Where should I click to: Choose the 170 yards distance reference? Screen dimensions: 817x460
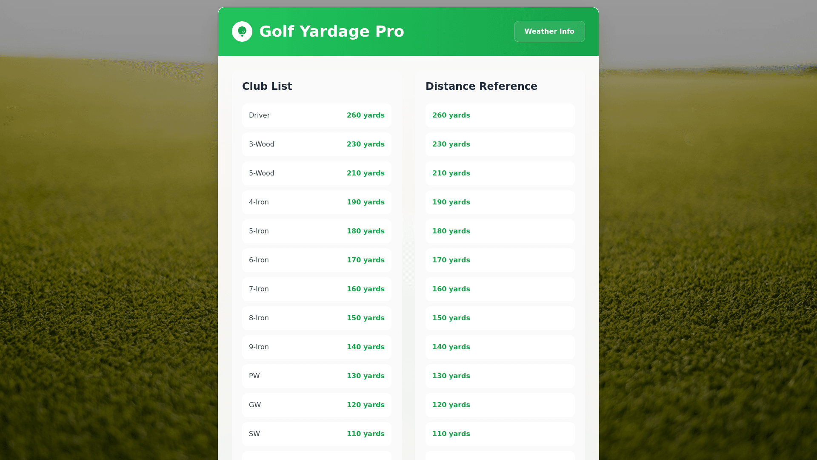tap(500, 260)
